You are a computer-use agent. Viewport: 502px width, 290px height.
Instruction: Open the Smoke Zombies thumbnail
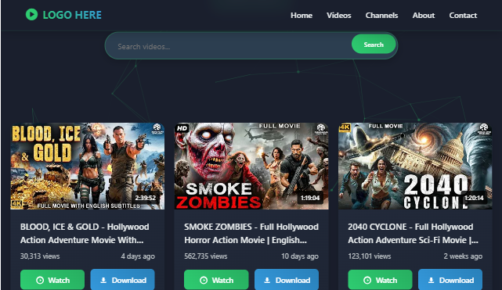tap(251, 166)
